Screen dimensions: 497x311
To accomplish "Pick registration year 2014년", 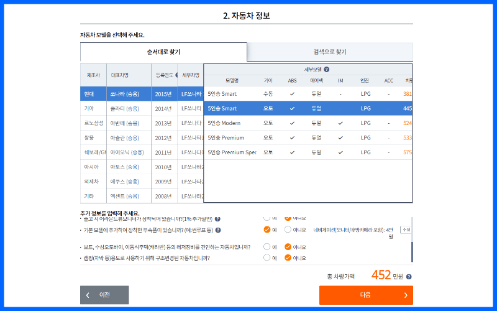I will 164,108.
